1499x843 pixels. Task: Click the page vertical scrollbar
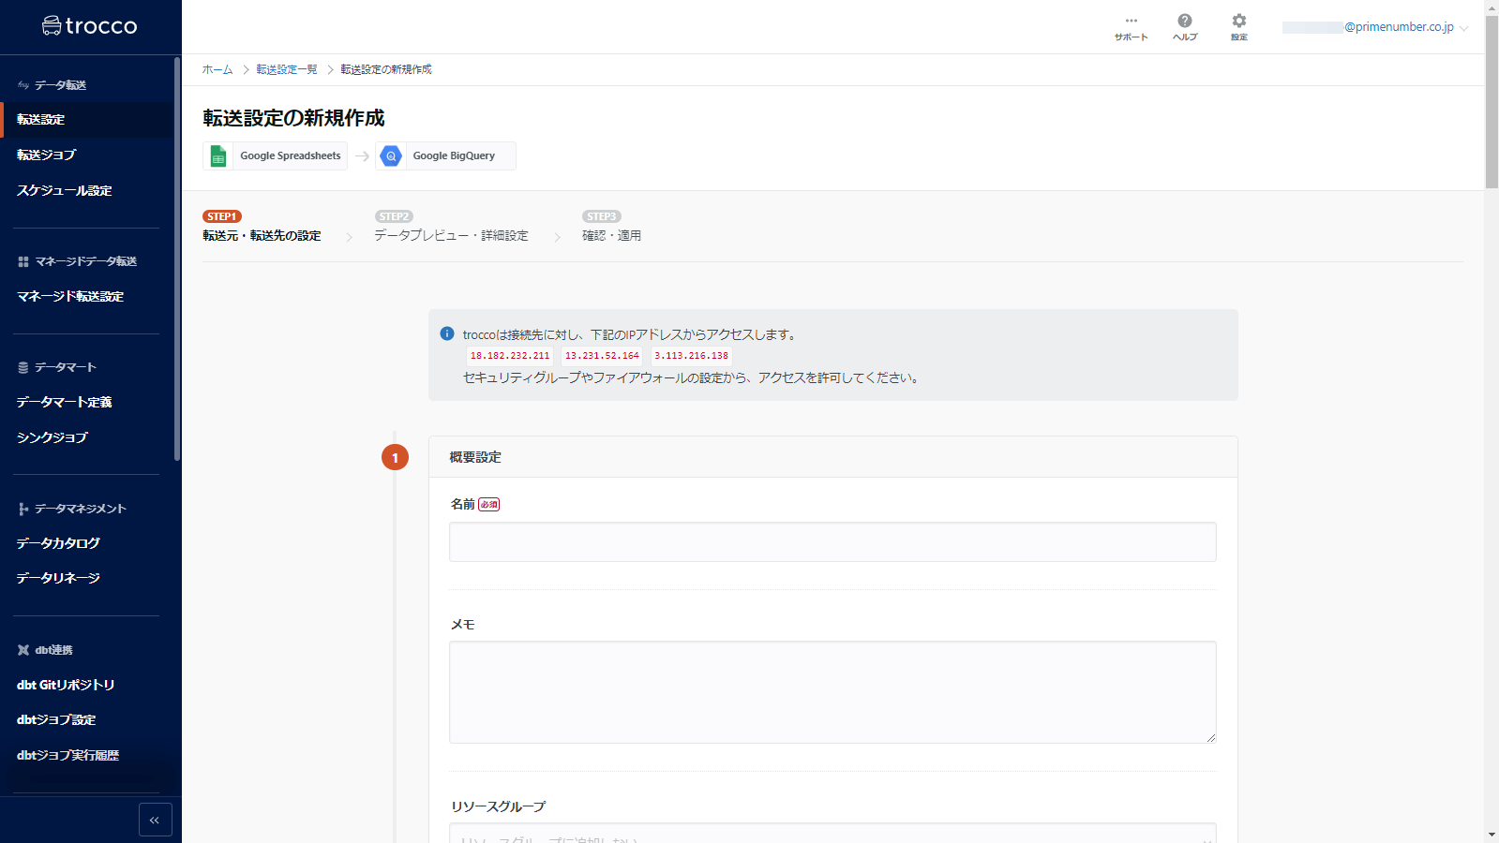pyautogui.click(x=1492, y=101)
